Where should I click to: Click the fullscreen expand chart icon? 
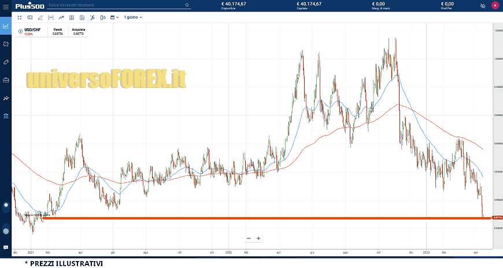pyautogui.click(x=19, y=17)
